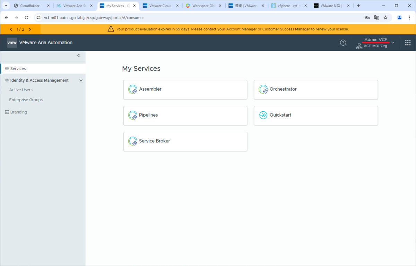Open the Assembler service card
Viewport: 416px width, 266px height.
[185, 90]
